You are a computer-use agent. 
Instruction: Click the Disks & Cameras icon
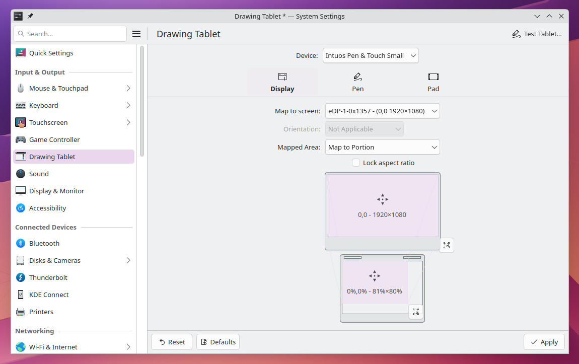pyautogui.click(x=21, y=261)
